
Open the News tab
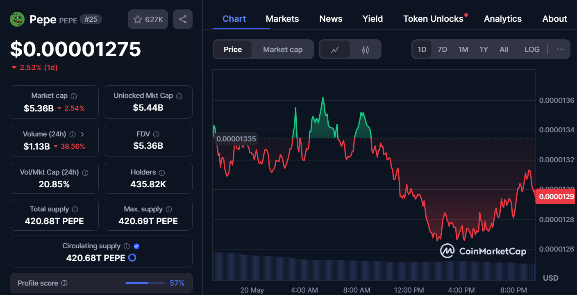[331, 19]
